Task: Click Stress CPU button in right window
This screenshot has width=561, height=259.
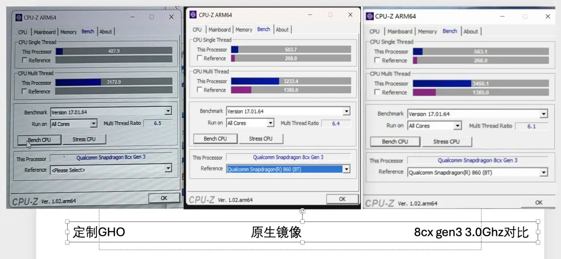Action: point(447,142)
